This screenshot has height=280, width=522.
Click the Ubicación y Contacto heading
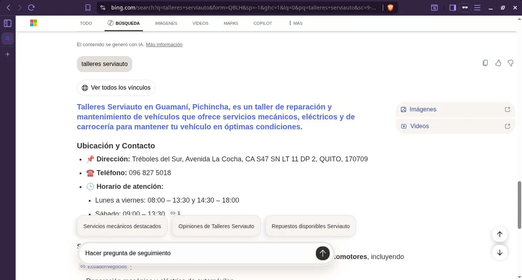116,146
